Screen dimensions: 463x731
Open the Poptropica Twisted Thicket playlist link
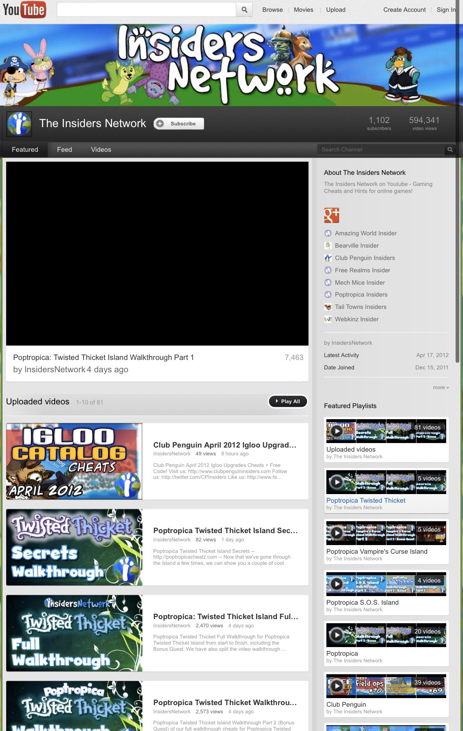pyautogui.click(x=366, y=501)
